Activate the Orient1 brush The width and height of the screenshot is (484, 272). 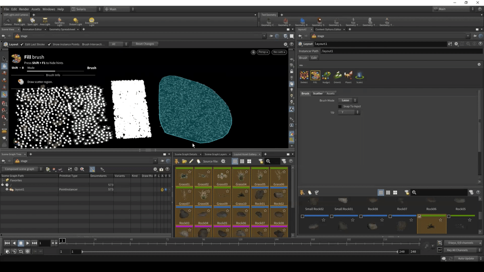point(338,75)
